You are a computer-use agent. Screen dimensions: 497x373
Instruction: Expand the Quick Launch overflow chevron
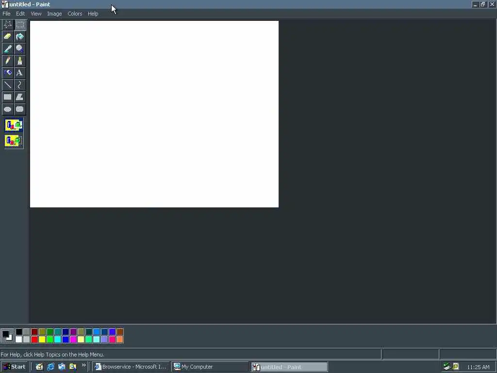83,365
